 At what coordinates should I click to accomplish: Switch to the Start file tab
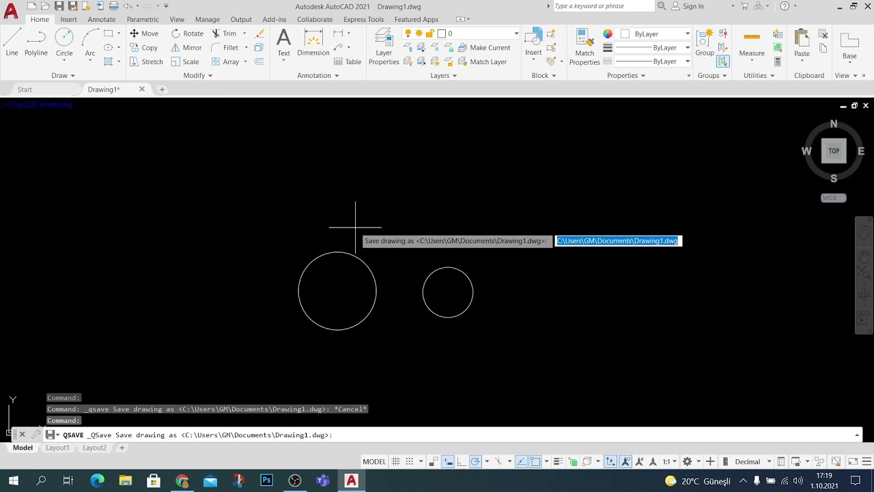pyautogui.click(x=25, y=90)
